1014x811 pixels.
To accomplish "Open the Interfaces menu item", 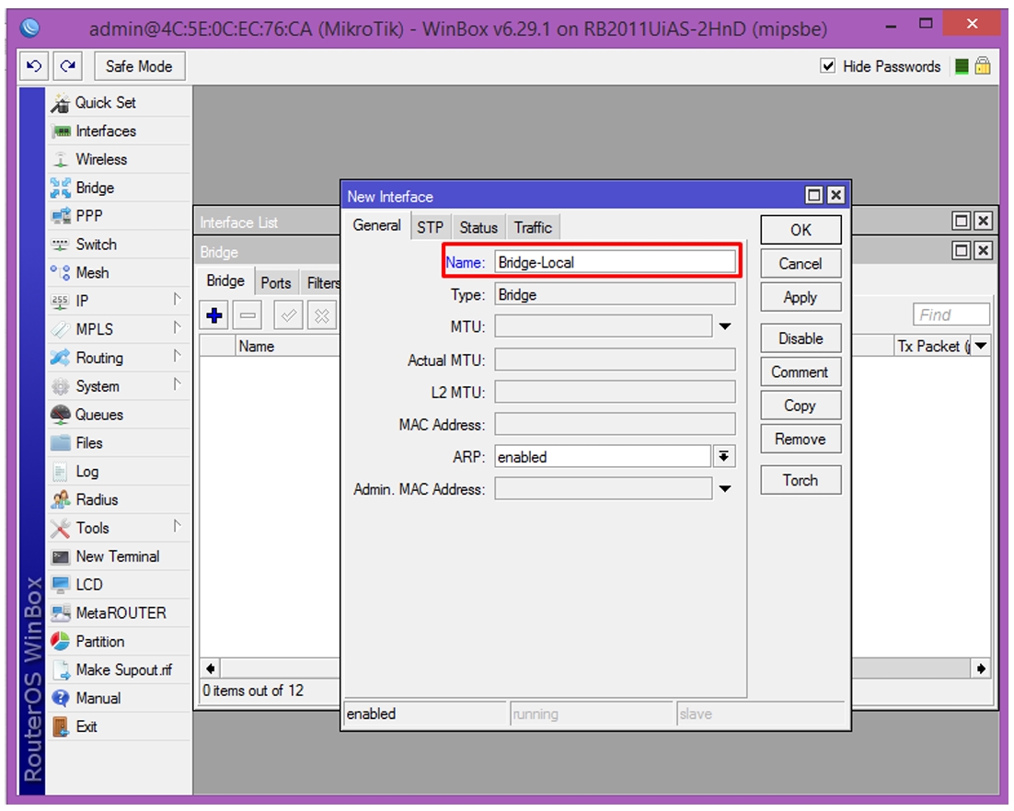I will (x=120, y=131).
